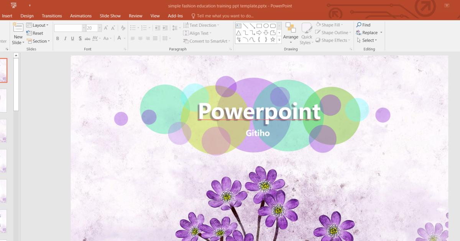
Task: Select the strikethrough icon
Action: pos(88,38)
